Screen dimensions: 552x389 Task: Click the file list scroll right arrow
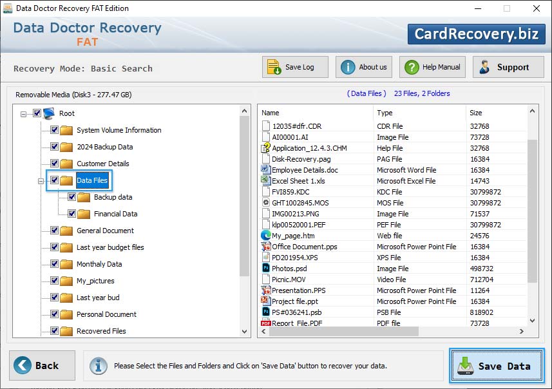pos(521,331)
